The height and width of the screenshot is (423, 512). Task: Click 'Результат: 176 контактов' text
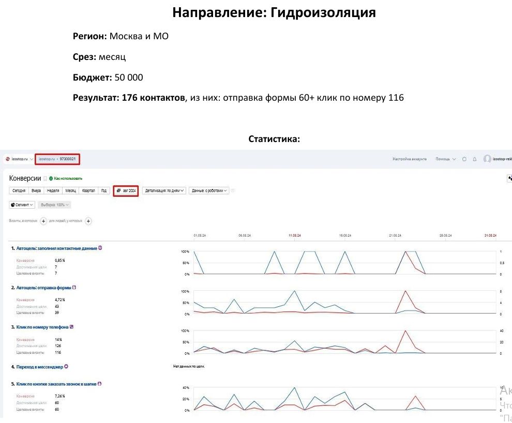pyautogui.click(x=129, y=98)
